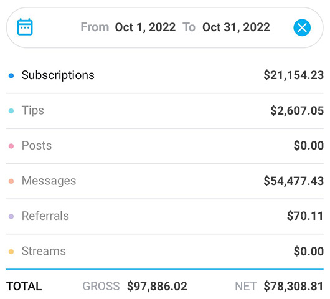
Task: Toggle the Tips teal dot
Action: pyautogui.click(x=11, y=110)
